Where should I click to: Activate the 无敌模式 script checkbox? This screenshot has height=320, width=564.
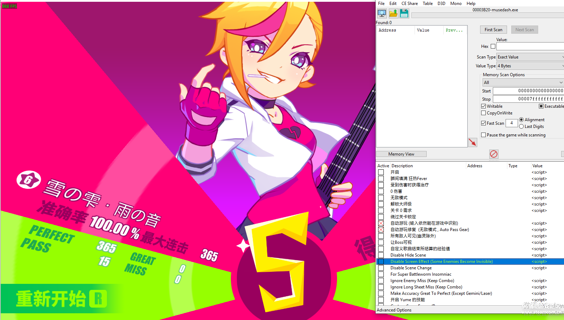[381, 198]
